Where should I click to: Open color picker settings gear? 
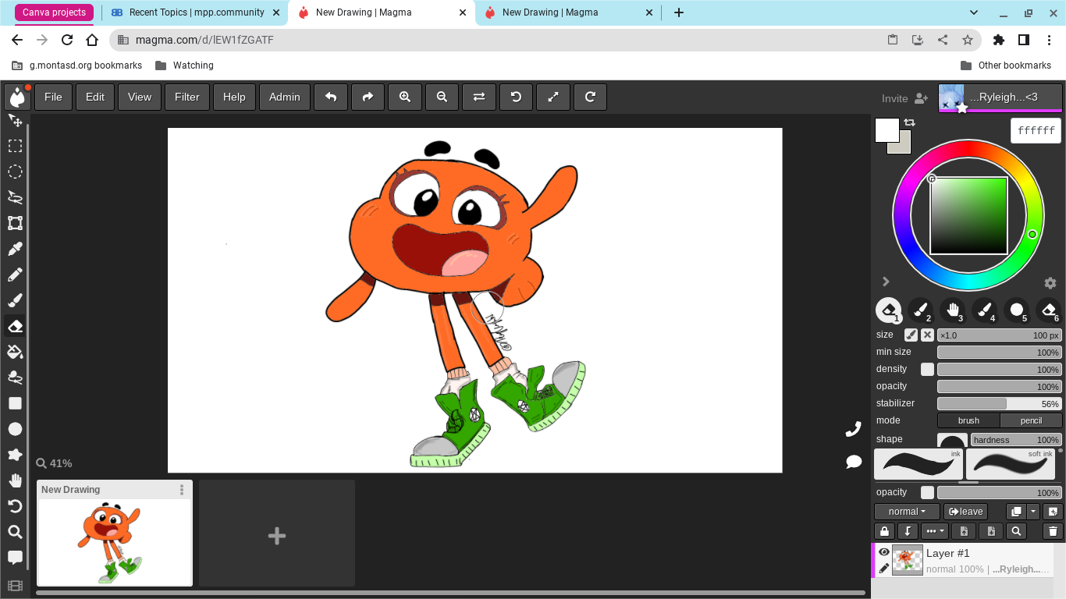[1050, 283]
